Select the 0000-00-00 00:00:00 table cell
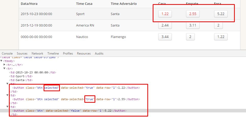This screenshot has width=246, height=117. point(36,37)
